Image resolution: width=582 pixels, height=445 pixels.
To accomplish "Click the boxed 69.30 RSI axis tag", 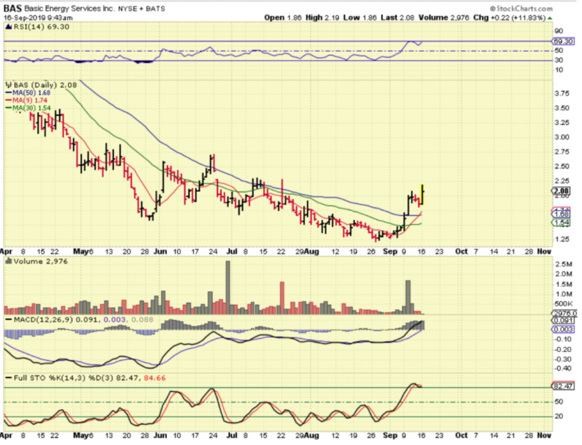I will 563,41.
